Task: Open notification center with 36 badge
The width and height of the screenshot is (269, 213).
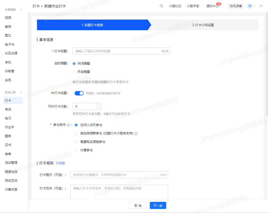Action: [x=212, y=6]
